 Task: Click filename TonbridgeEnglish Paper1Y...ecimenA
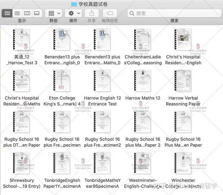click(x=62, y=183)
